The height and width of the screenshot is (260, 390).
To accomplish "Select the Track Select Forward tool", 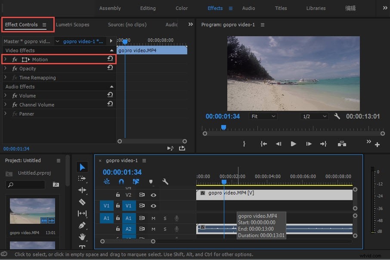I will tap(83, 179).
